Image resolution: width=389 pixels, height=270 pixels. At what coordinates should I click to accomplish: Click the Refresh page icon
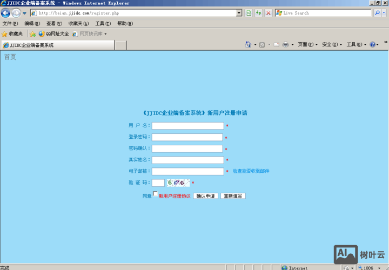point(249,13)
